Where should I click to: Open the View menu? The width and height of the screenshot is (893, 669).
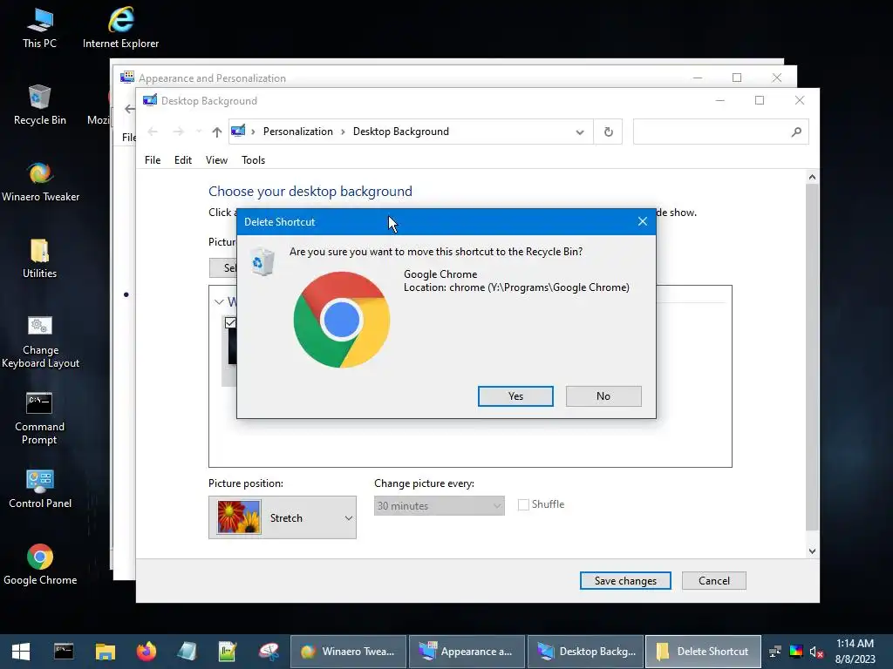(x=216, y=160)
